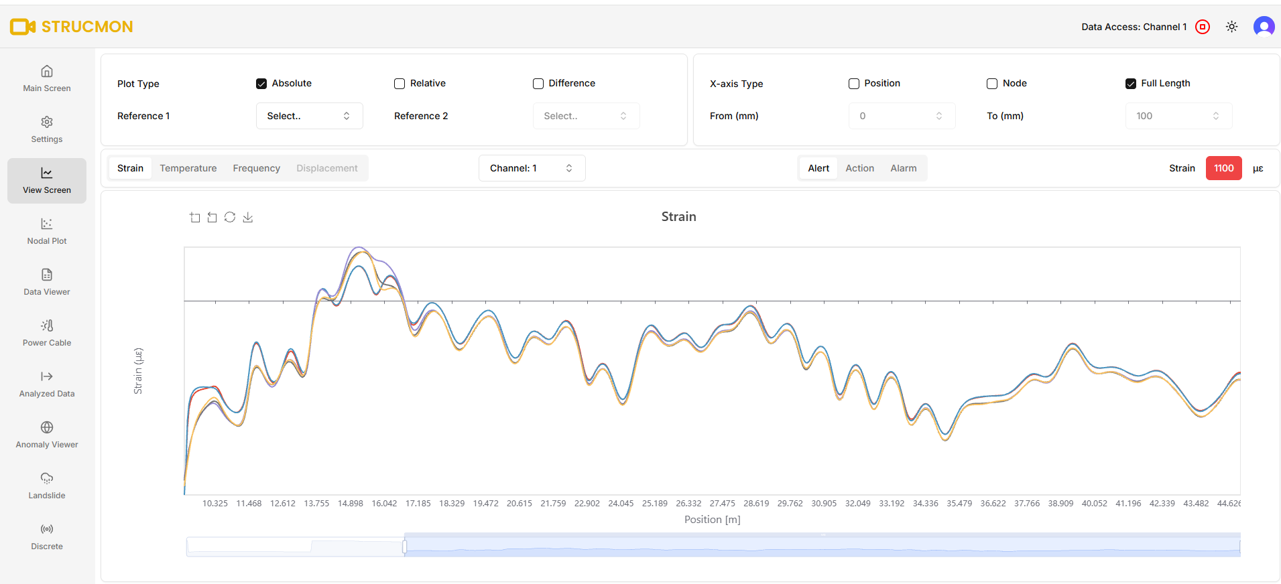Click the highlighted range slider selection
This screenshot has width=1281, height=584.
[x=822, y=546]
